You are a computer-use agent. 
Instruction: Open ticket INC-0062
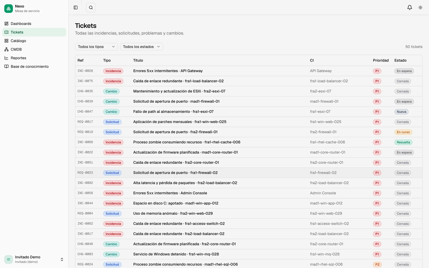pyautogui.click(x=249, y=224)
